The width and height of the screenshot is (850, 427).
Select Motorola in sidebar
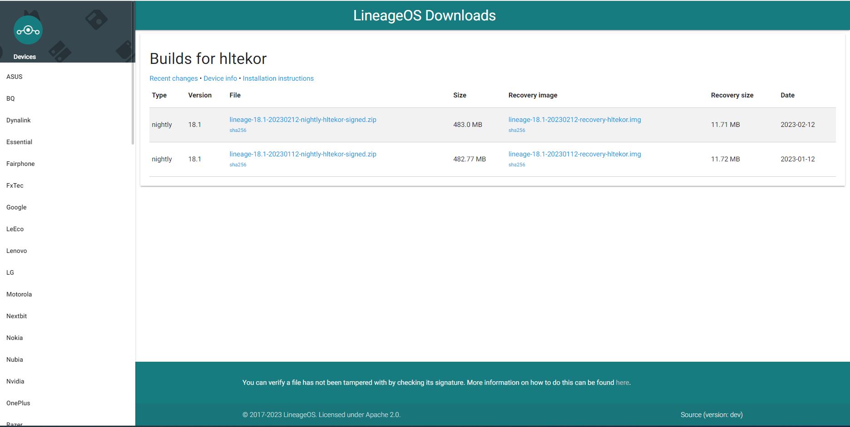point(19,294)
